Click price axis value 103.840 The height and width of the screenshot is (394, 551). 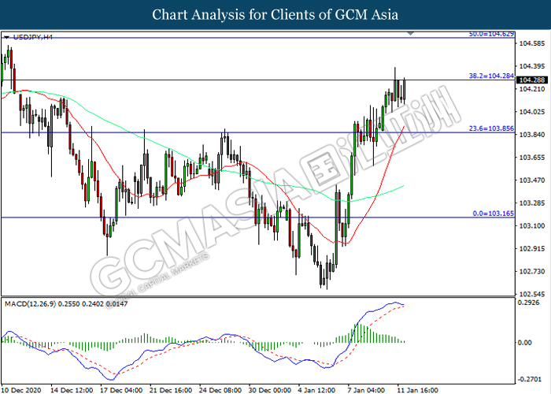(531, 135)
